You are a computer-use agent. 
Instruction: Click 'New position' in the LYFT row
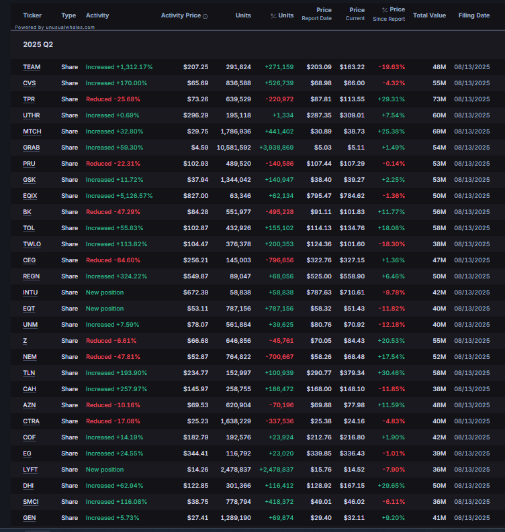[105, 470]
